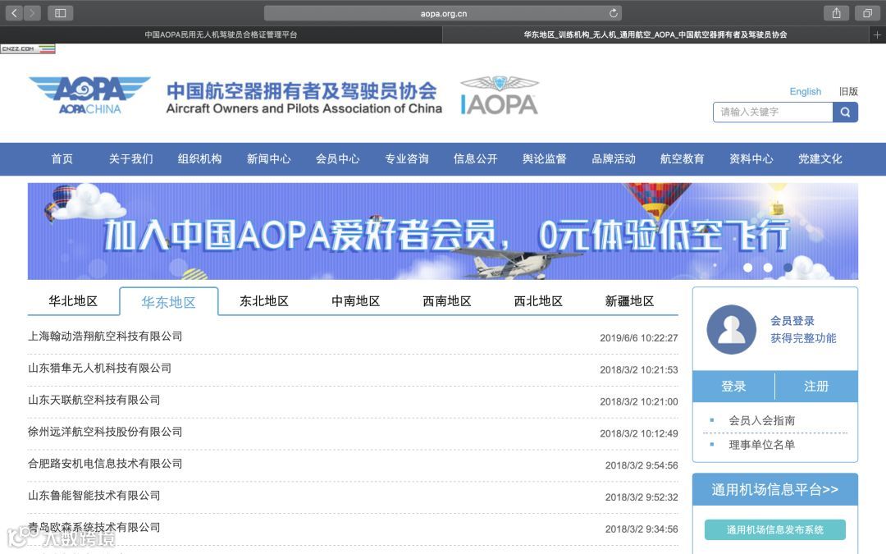Select the second banner carousel dot
886x554 pixels.
768,268
